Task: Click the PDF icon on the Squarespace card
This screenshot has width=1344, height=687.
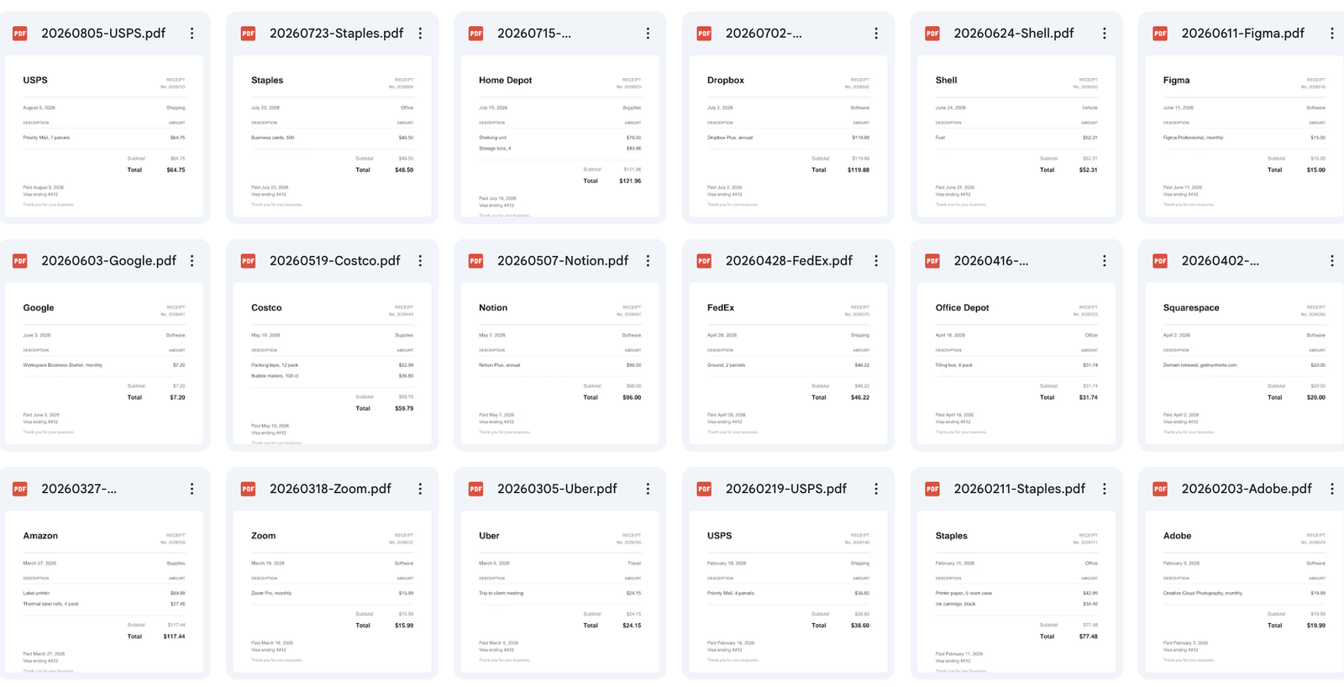Action: pyautogui.click(x=1160, y=261)
